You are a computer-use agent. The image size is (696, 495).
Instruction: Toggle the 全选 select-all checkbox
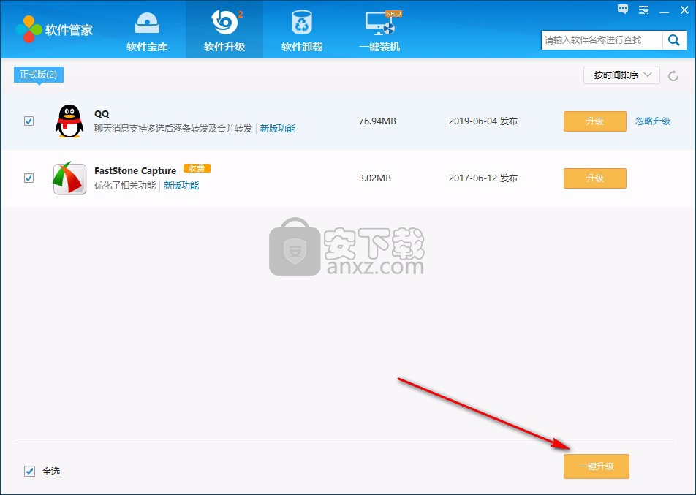(x=29, y=471)
